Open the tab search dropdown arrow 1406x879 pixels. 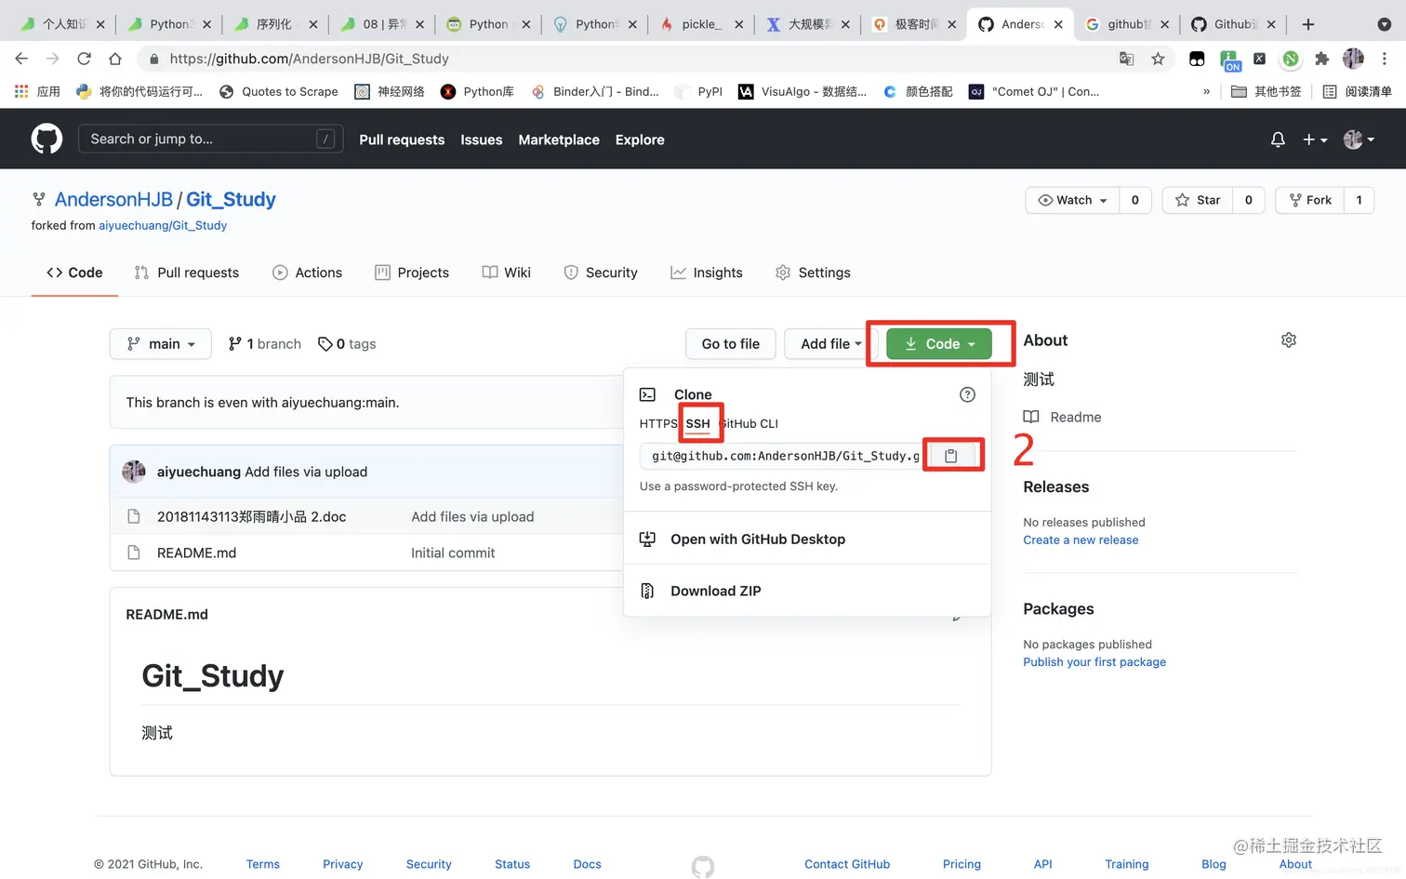[x=1384, y=24]
